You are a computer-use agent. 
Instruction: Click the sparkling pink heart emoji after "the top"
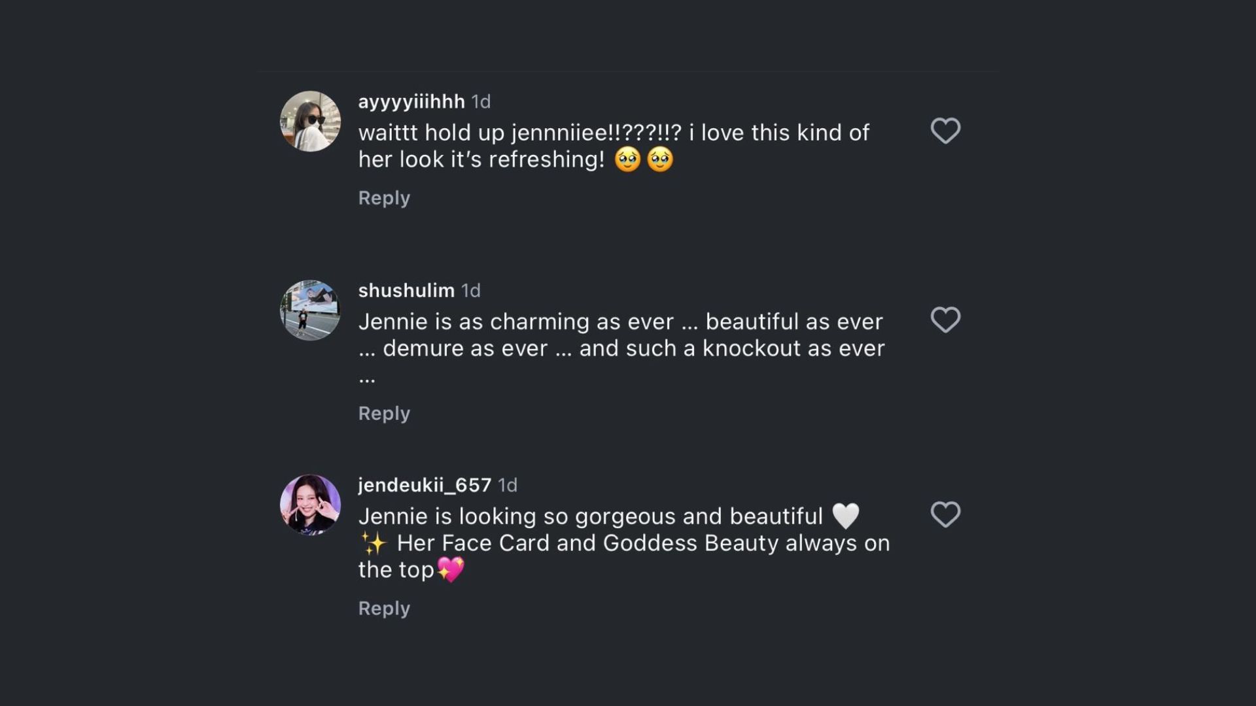click(x=451, y=569)
